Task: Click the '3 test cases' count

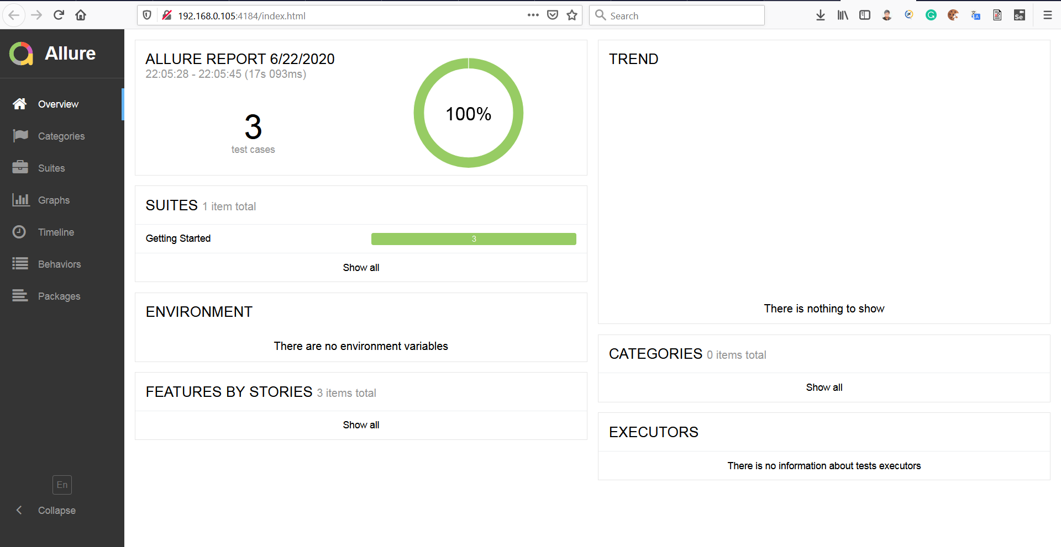Action: pyautogui.click(x=253, y=134)
